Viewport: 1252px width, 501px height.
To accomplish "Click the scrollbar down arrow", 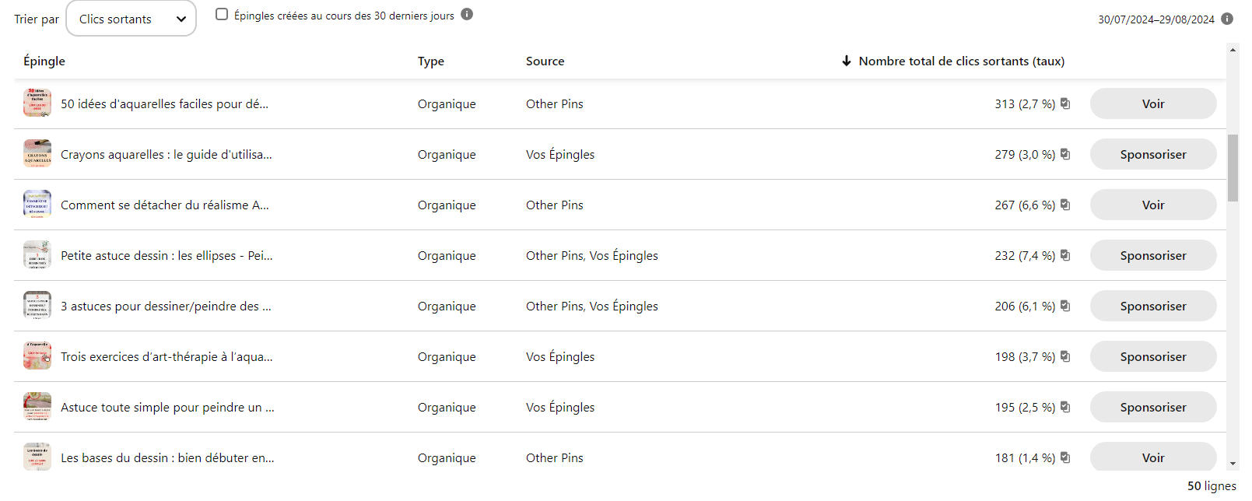I will pyautogui.click(x=1233, y=464).
